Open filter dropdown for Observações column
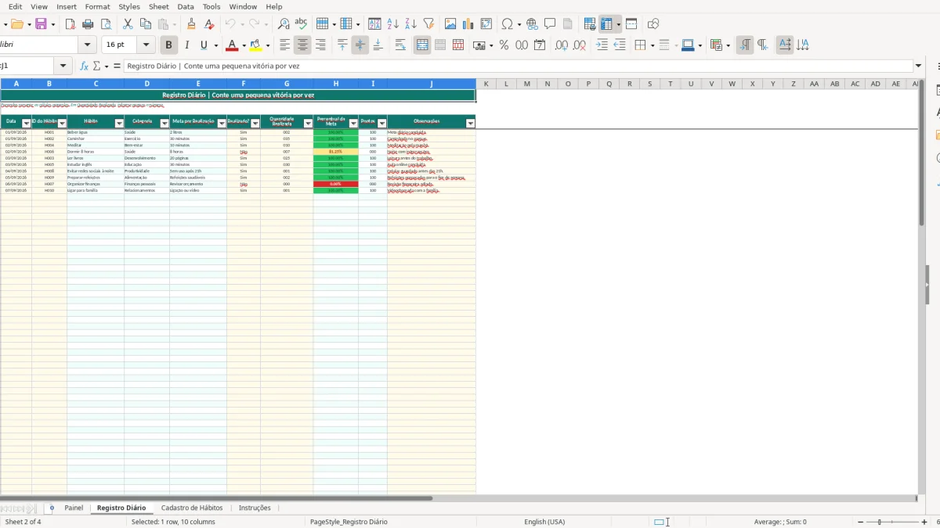 pos(470,123)
